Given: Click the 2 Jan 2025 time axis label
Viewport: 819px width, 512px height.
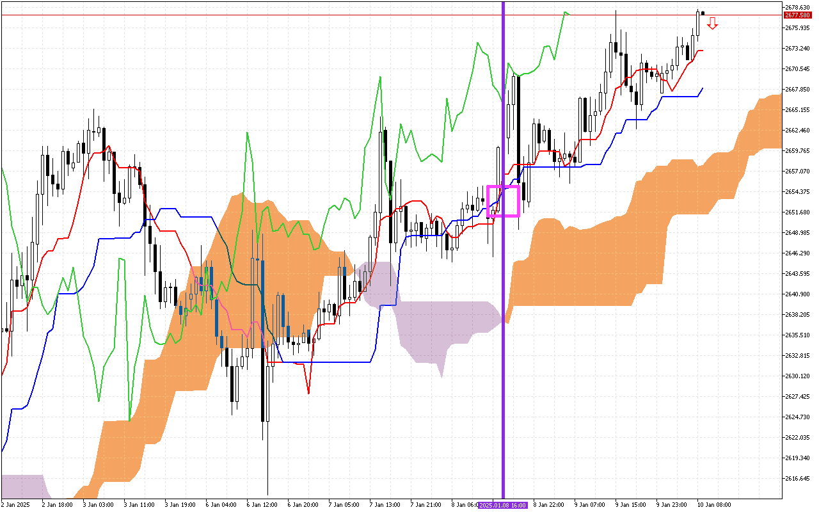Looking at the screenshot, I should (x=15, y=505).
